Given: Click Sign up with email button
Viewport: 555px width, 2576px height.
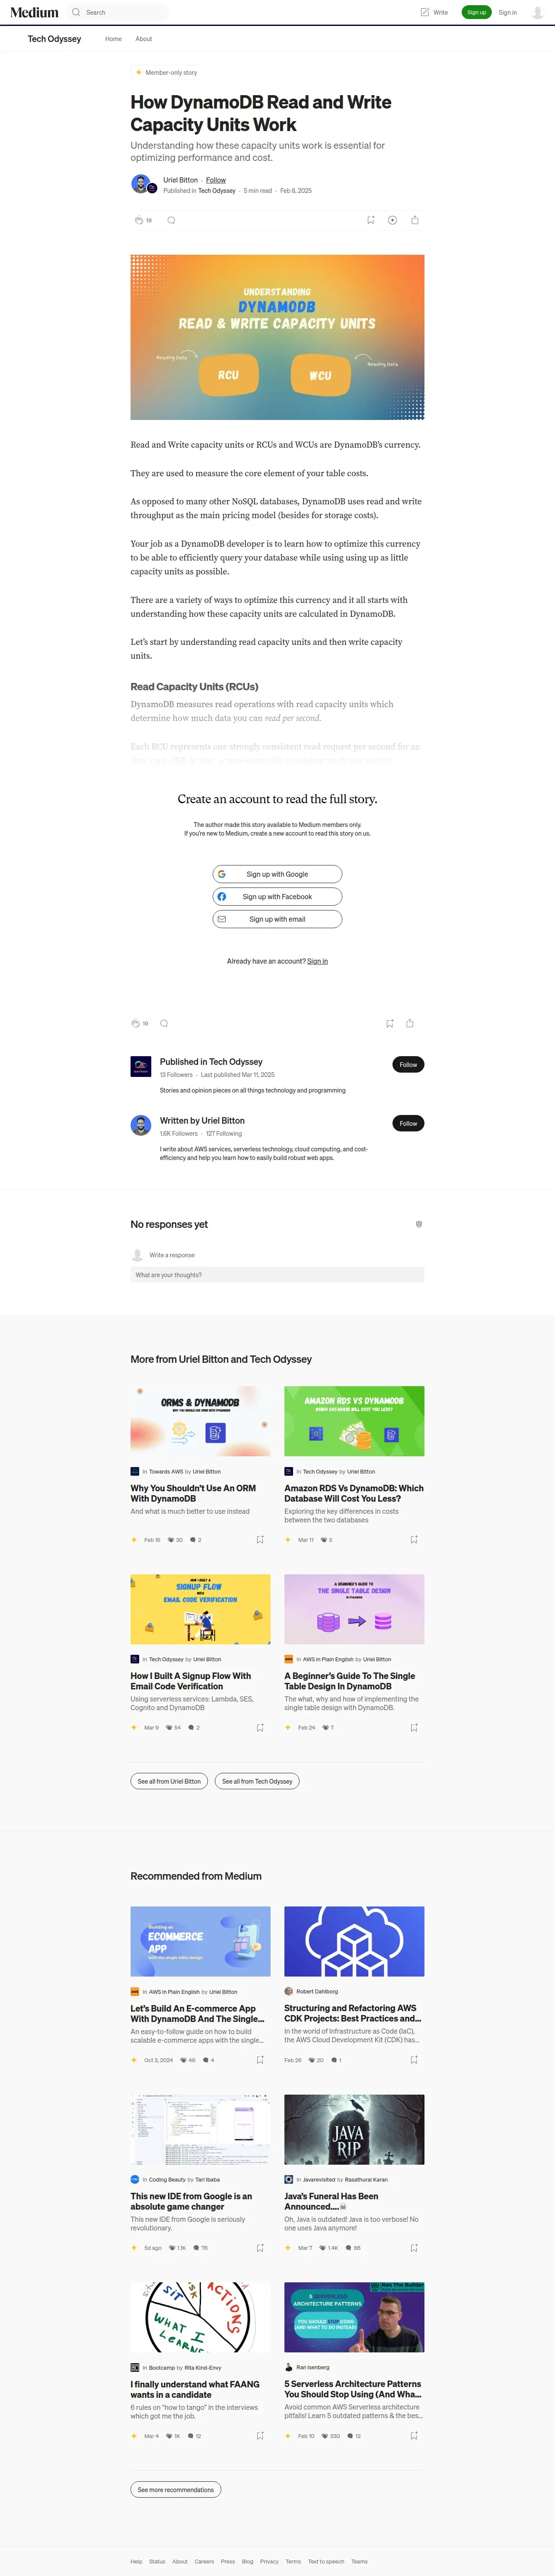Looking at the screenshot, I should (x=277, y=919).
